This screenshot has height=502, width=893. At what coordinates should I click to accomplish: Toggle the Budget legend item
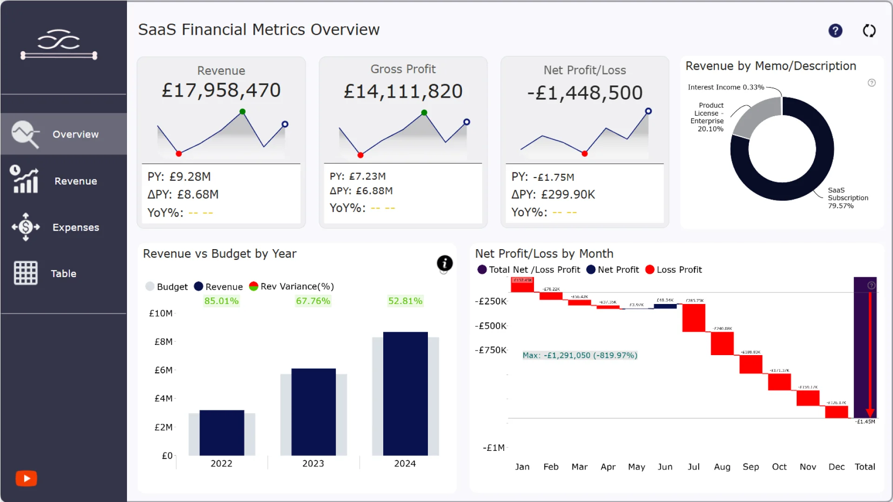pyautogui.click(x=167, y=287)
